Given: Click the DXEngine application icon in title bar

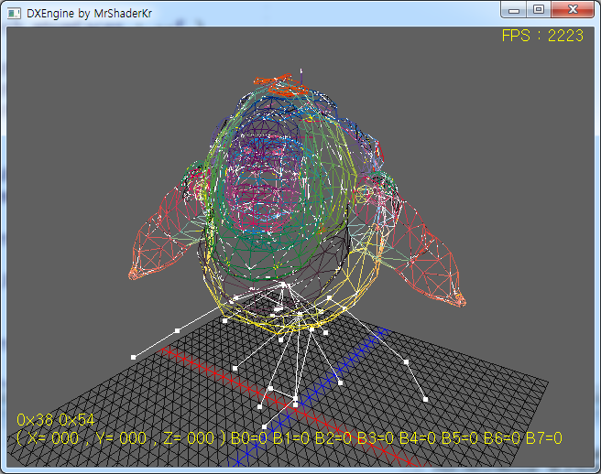Looking at the screenshot, I should tap(14, 14).
